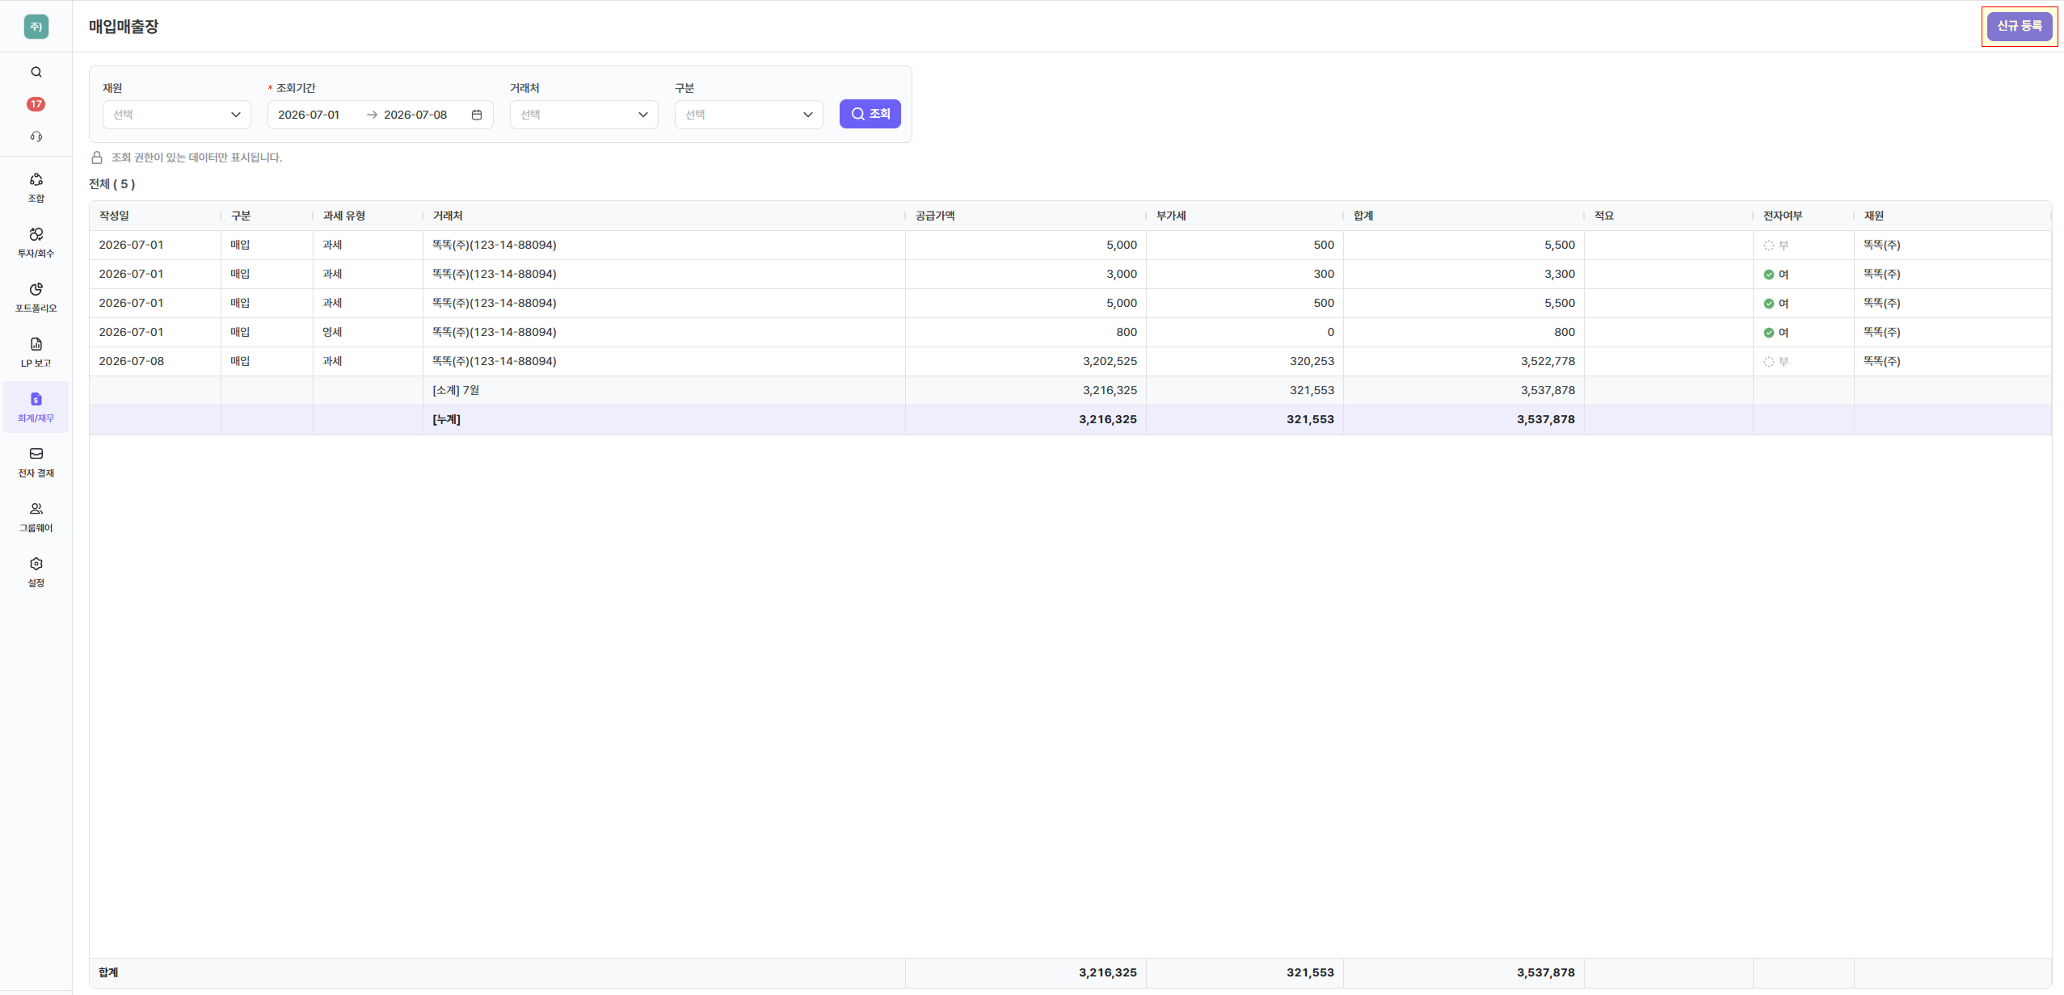This screenshot has height=995, width=2064.
Task: Open the 조합 sidebar menu
Action: [36, 187]
